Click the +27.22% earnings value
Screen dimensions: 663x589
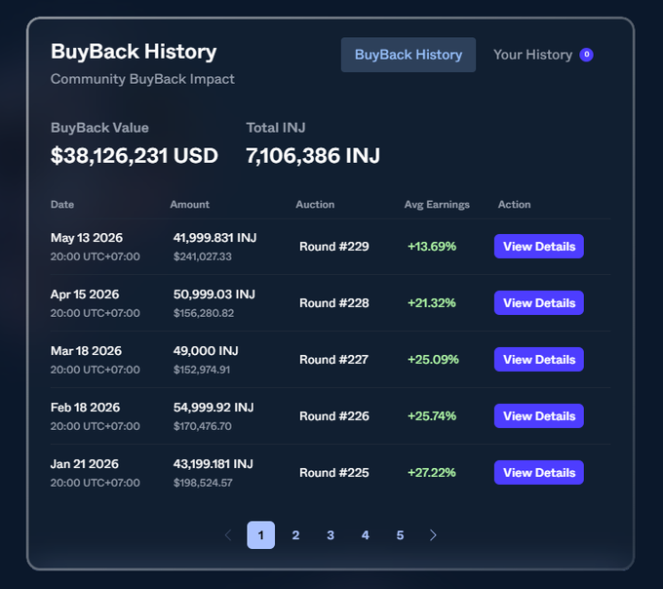coord(432,472)
